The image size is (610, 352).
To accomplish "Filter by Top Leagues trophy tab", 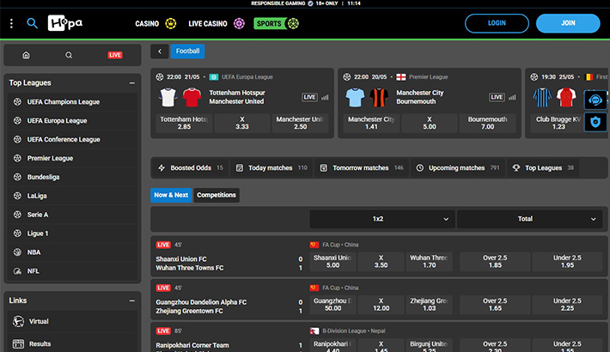I will (543, 168).
